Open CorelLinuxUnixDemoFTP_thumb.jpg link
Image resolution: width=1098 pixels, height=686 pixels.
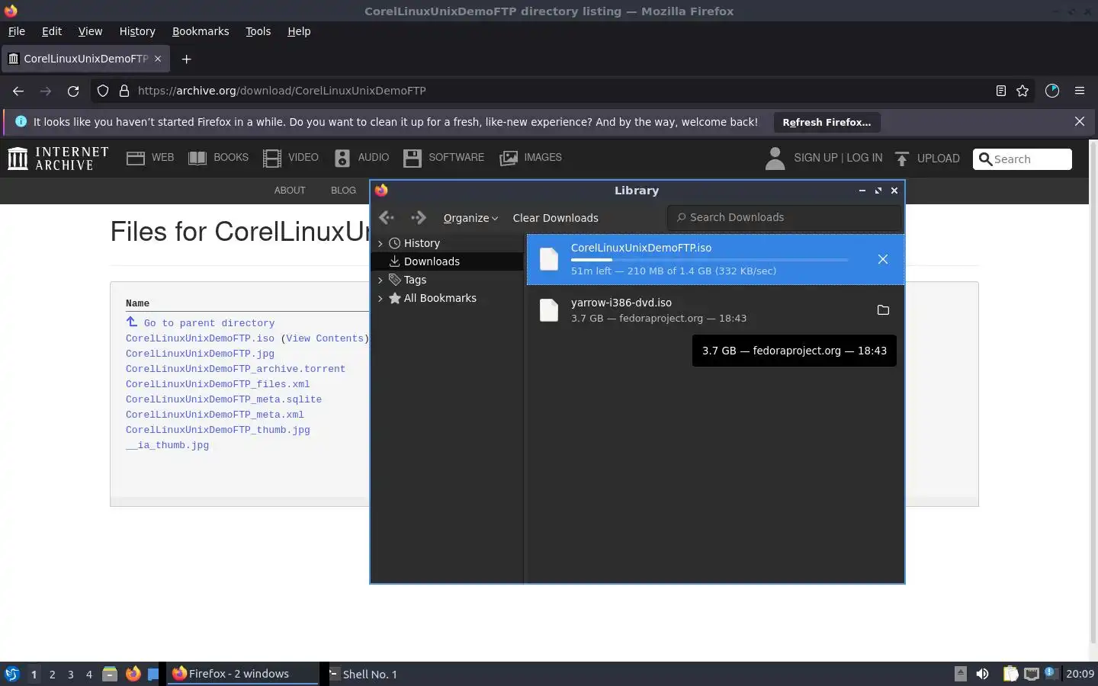(218, 430)
